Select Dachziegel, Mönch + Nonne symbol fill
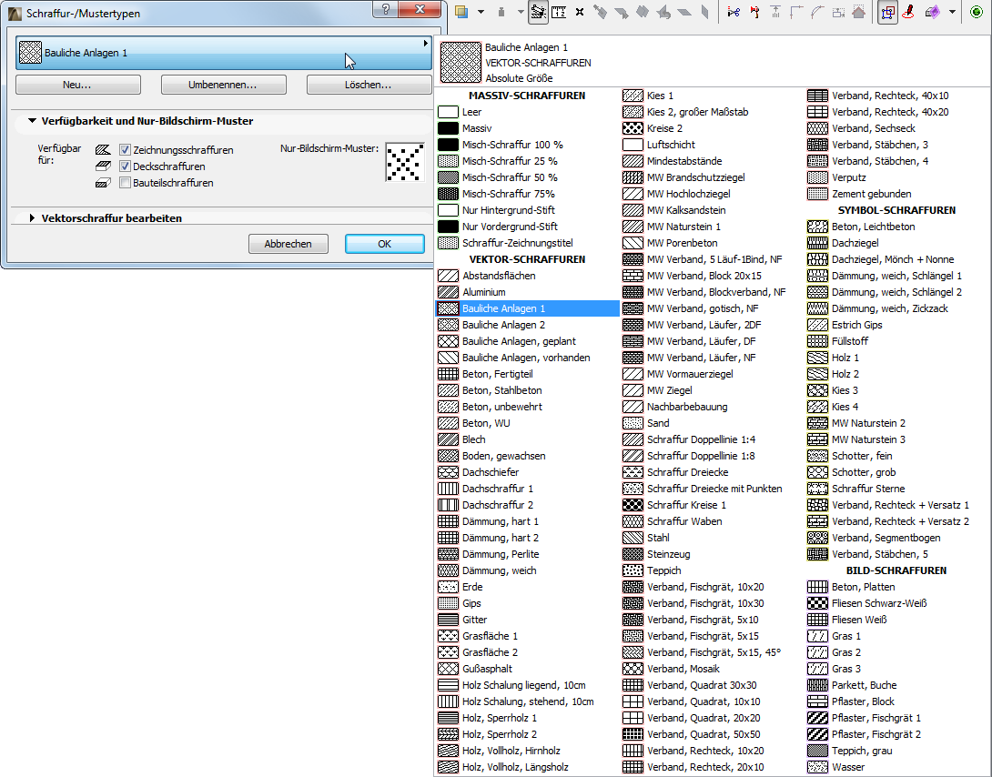 896,259
